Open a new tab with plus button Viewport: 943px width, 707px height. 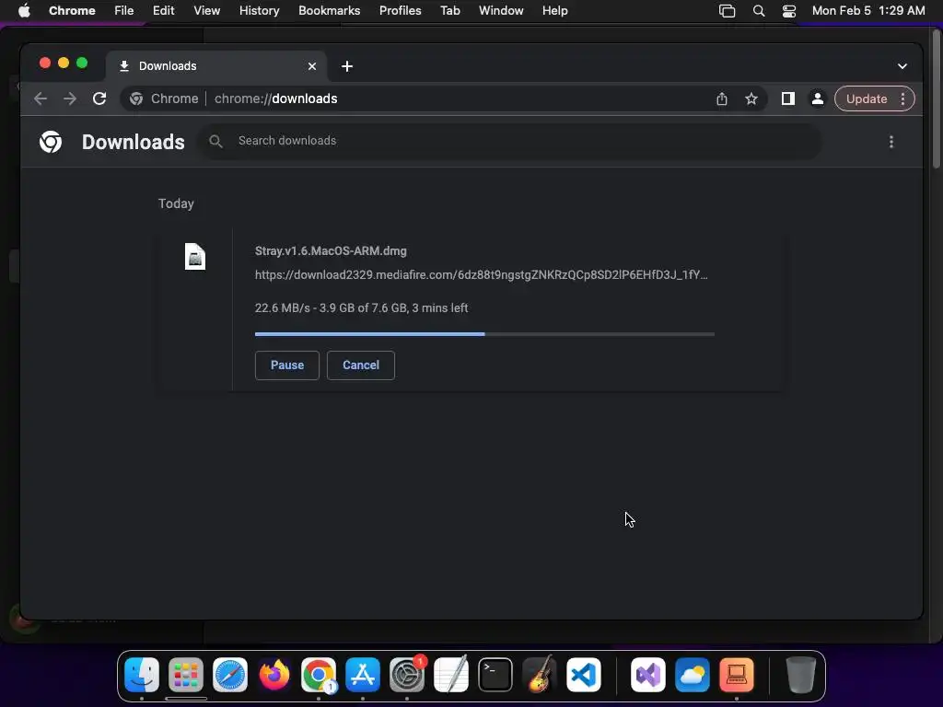click(347, 66)
